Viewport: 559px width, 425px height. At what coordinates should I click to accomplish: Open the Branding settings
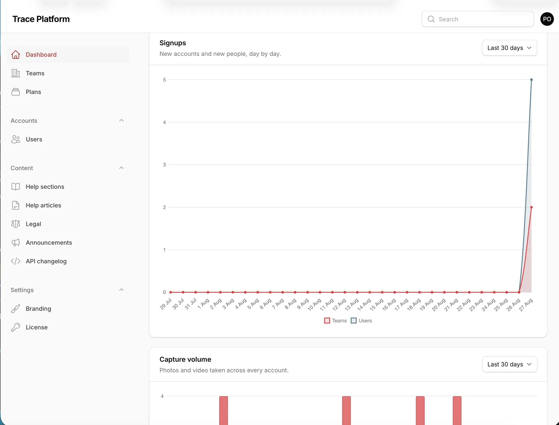click(x=68, y=309)
